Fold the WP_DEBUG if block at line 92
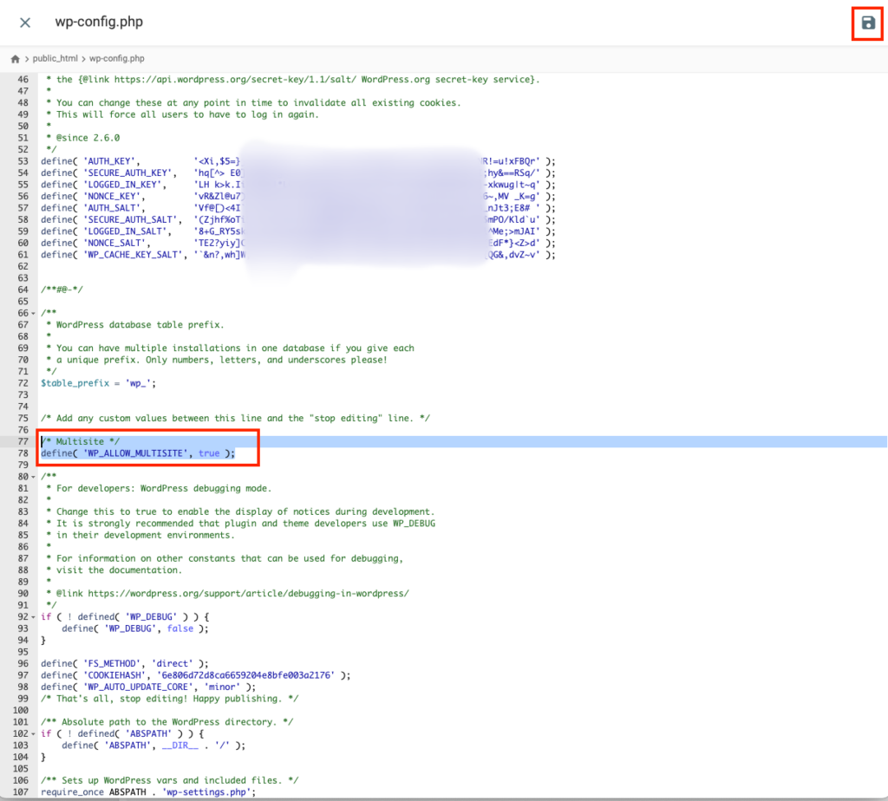 (x=34, y=617)
